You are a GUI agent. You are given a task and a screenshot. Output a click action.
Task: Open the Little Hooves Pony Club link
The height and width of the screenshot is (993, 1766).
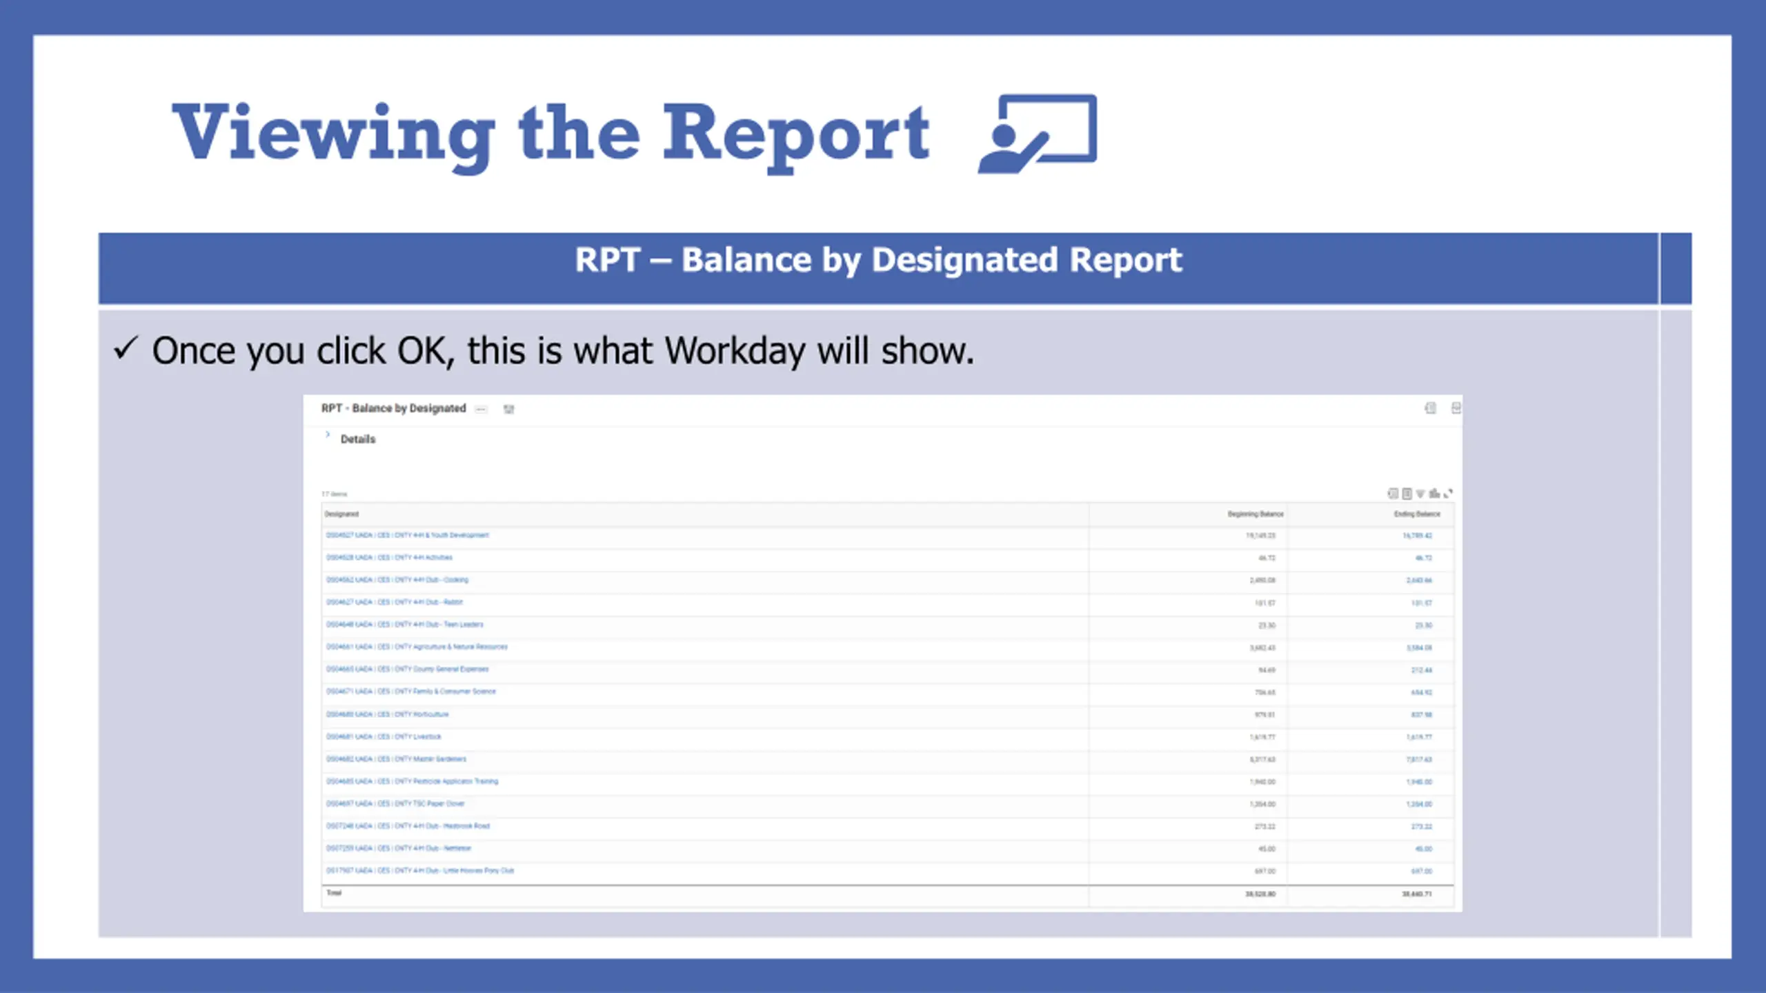click(x=420, y=870)
